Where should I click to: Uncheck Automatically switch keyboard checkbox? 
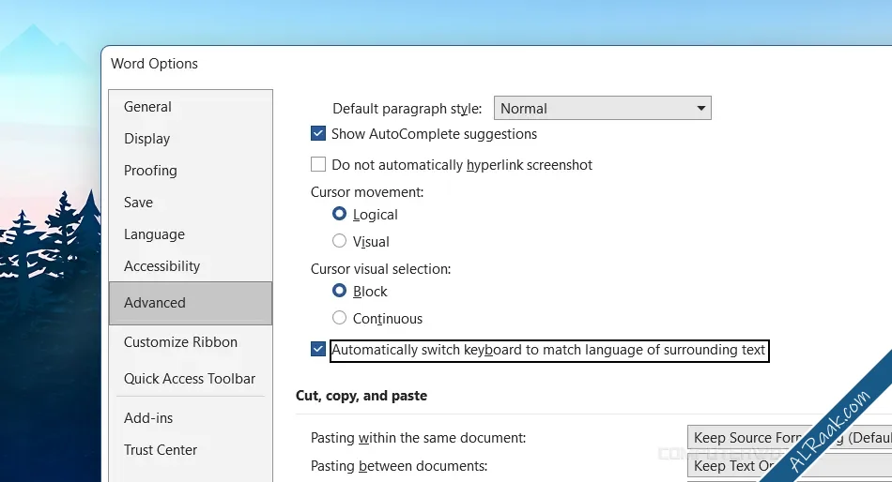pos(318,349)
